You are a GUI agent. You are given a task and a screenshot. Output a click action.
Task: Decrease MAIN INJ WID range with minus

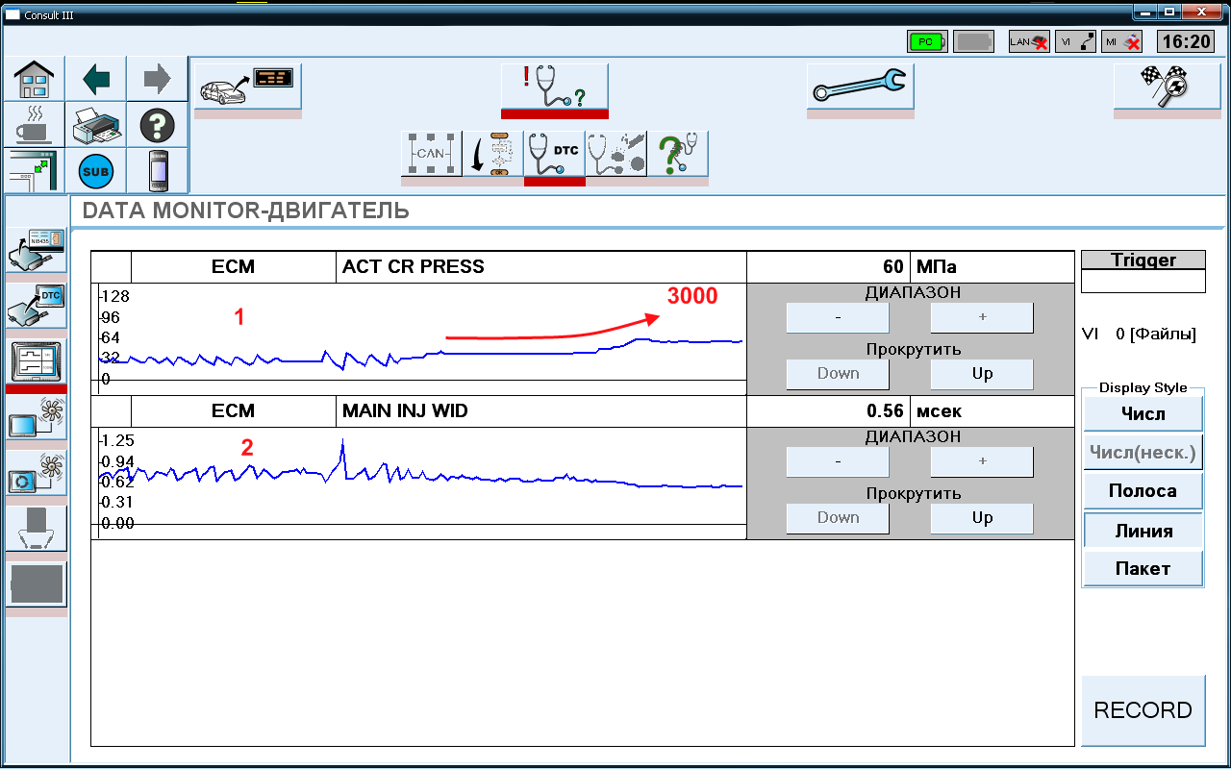[838, 461]
